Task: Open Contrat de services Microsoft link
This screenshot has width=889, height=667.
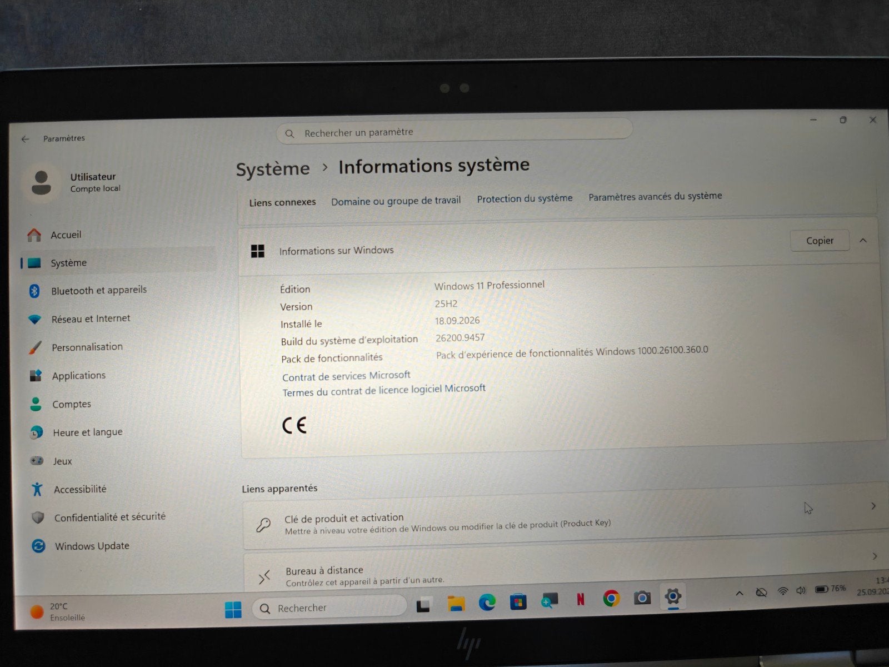Action: coord(346,376)
